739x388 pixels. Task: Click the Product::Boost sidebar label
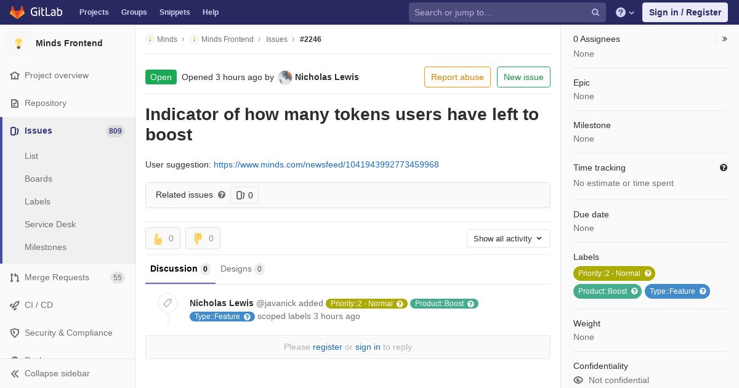coord(602,291)
